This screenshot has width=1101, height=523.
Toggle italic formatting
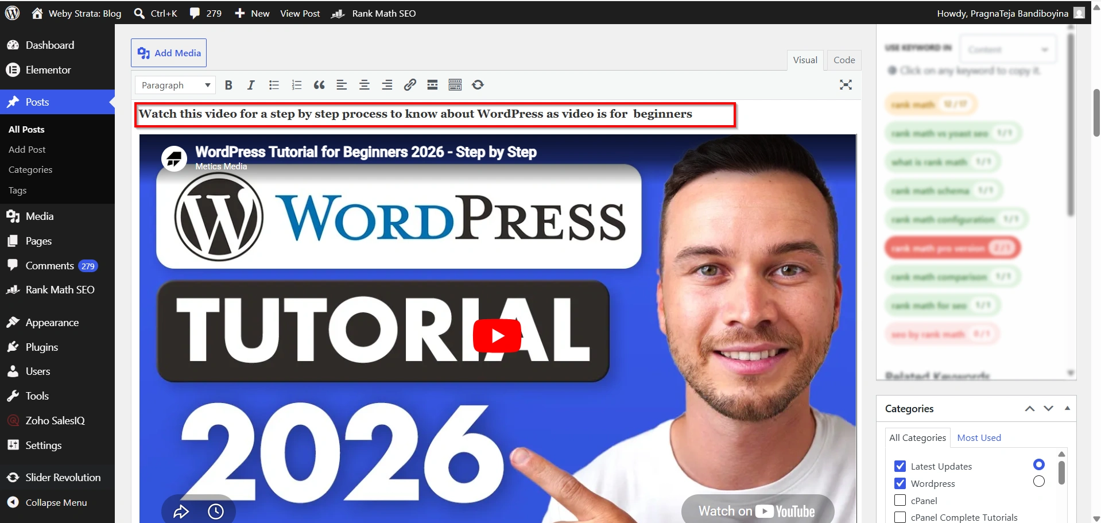click(251, 85)
